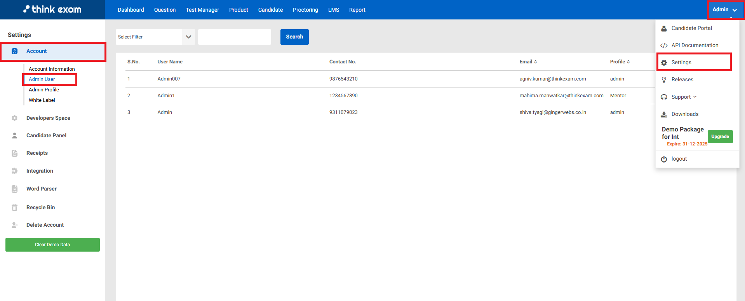This screenshot has height=301, width=745.
Task: Sort the table by Email column
Action: [528, 62]
